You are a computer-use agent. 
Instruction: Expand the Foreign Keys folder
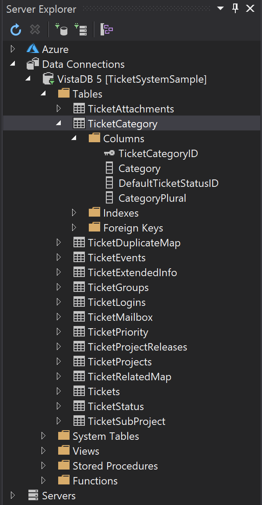(x=73, y=227)
